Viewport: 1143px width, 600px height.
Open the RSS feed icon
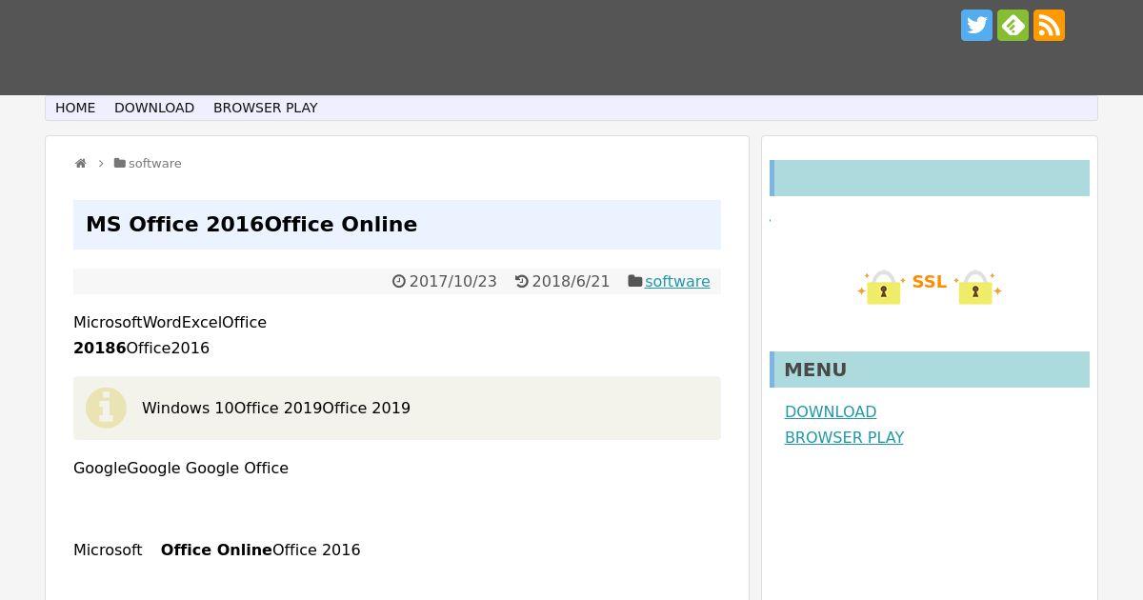1049,26
